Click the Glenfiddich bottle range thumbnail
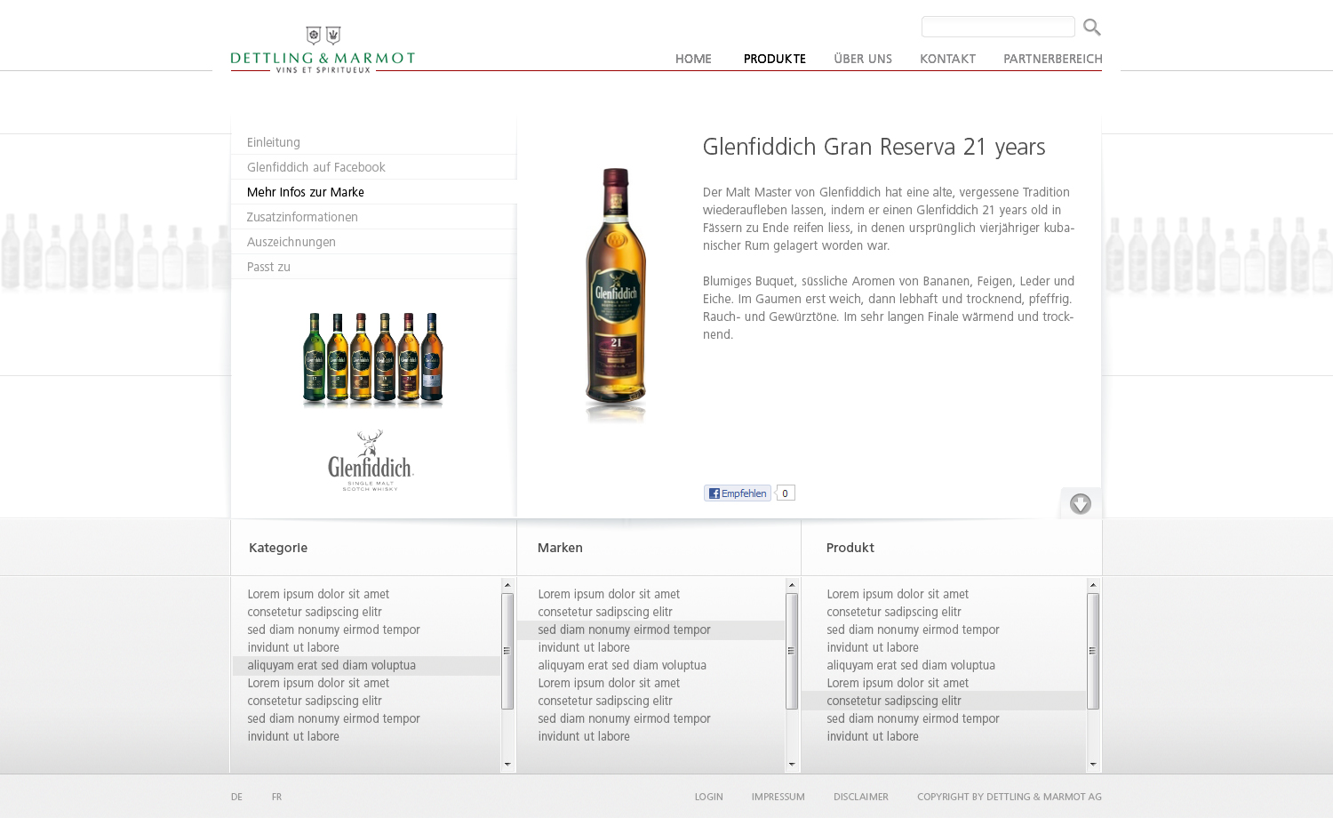The height and width of the screenshot is (818, 1333). 372,358
